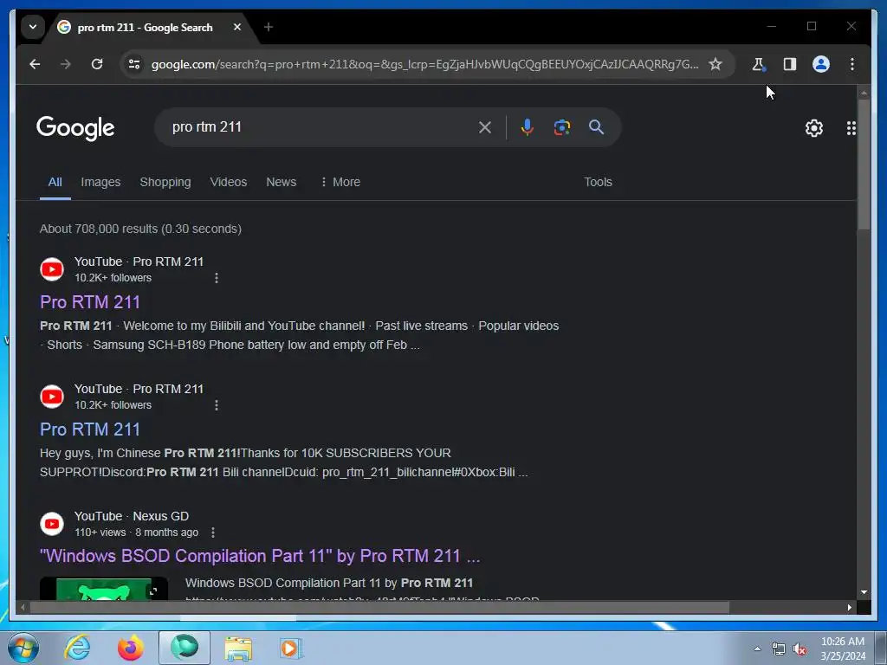Show hidden tray icons arrow
Viewport: 887px width, 665px height.
pyautogui.click(x=757, y=649)
